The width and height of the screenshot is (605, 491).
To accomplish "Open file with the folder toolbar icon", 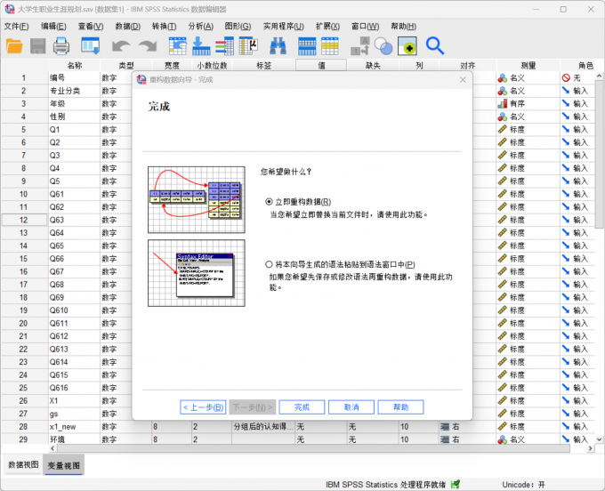I will (x=14, y=46).
